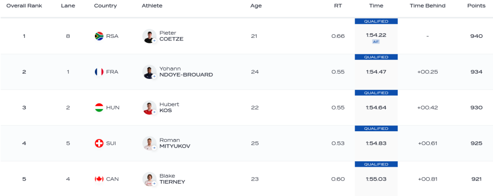Screen dimensions: 493x196
Task: Open Pieter Coetze's profile photo
Action: [x=149, y=36]
